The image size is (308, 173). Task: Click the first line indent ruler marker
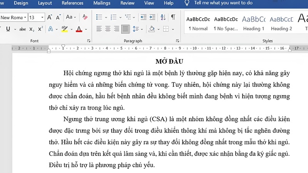coord(63,47)
